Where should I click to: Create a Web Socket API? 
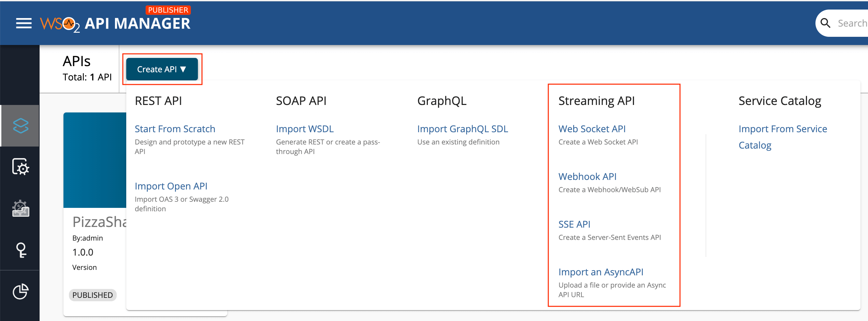(x=592, y=128)
